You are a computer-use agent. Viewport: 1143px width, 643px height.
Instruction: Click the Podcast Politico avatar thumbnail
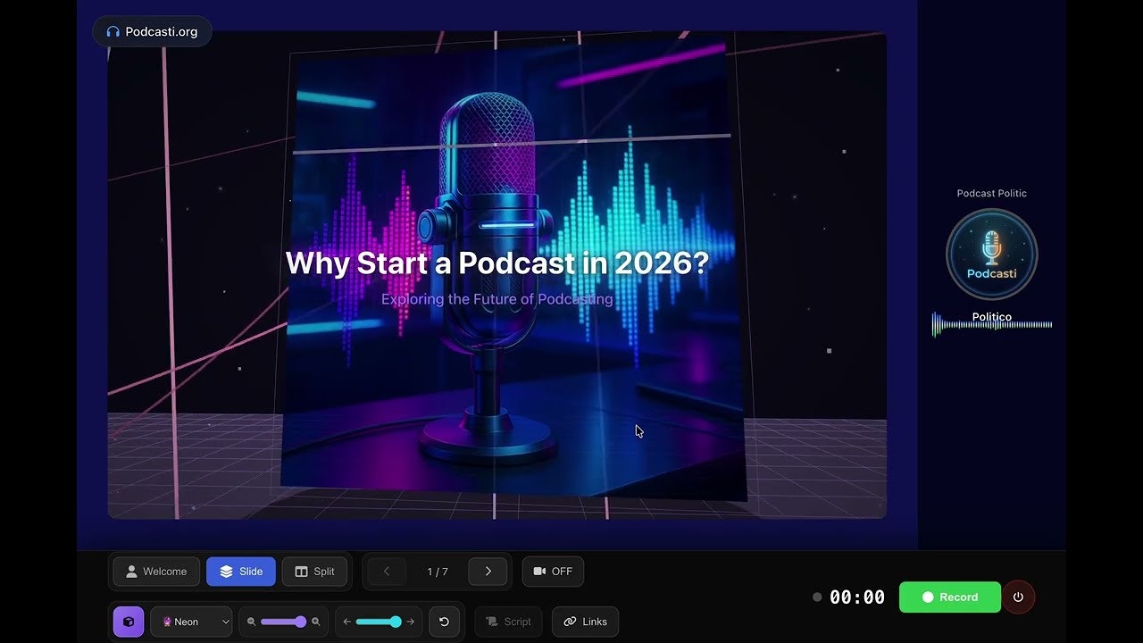[991, 255]
